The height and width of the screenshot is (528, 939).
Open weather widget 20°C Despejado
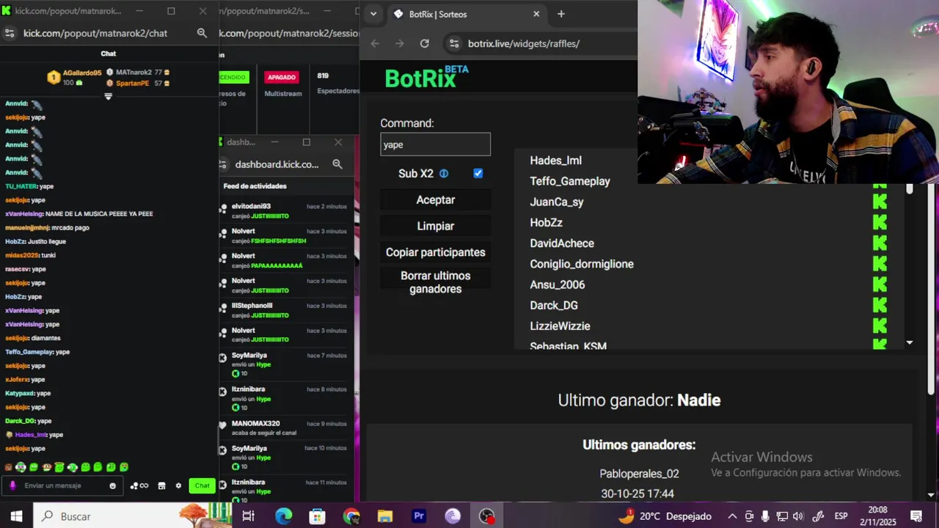pos(665,516)
